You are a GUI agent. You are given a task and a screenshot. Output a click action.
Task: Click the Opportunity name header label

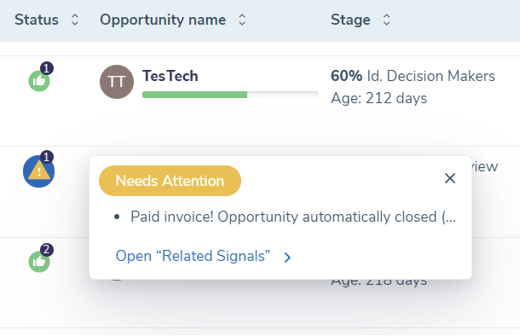point(163,20)
